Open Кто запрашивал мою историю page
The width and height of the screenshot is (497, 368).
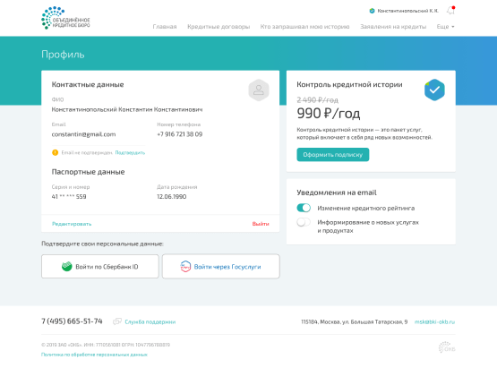[x=304, y=27]
